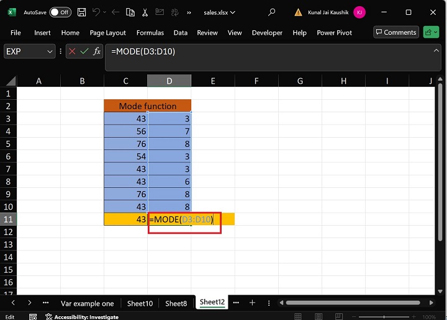Switch to Var example one sheet tab
Image resolution: width=447 pixels, height=320 pixels.
[88, 303]
